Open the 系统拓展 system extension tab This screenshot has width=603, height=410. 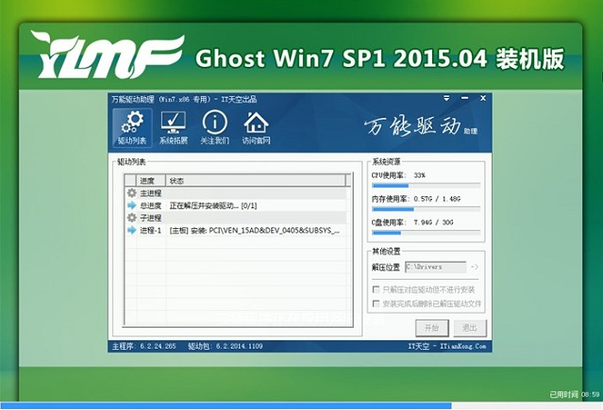[x=174, y=127]
